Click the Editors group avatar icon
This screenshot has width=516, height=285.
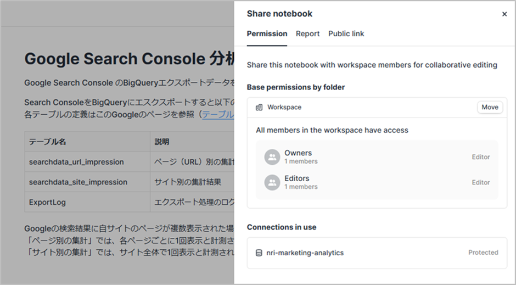click(x=272, y=182)
